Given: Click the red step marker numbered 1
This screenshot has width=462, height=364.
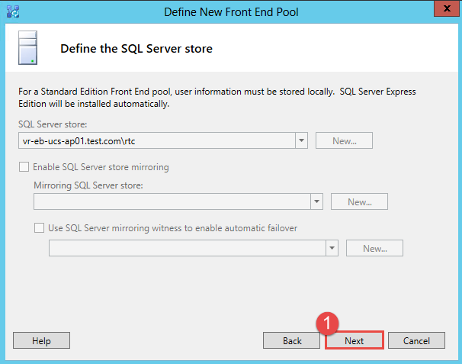Looking at the screenshot, I should point(327,324).
